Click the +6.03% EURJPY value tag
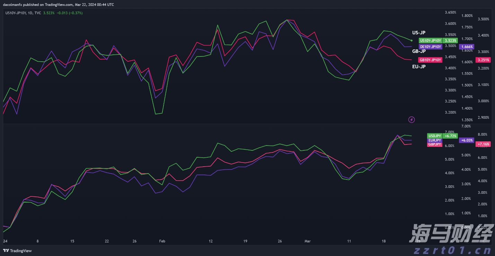Image resolution: width=495 pixels, height=256 pixels. coord(467,140)
